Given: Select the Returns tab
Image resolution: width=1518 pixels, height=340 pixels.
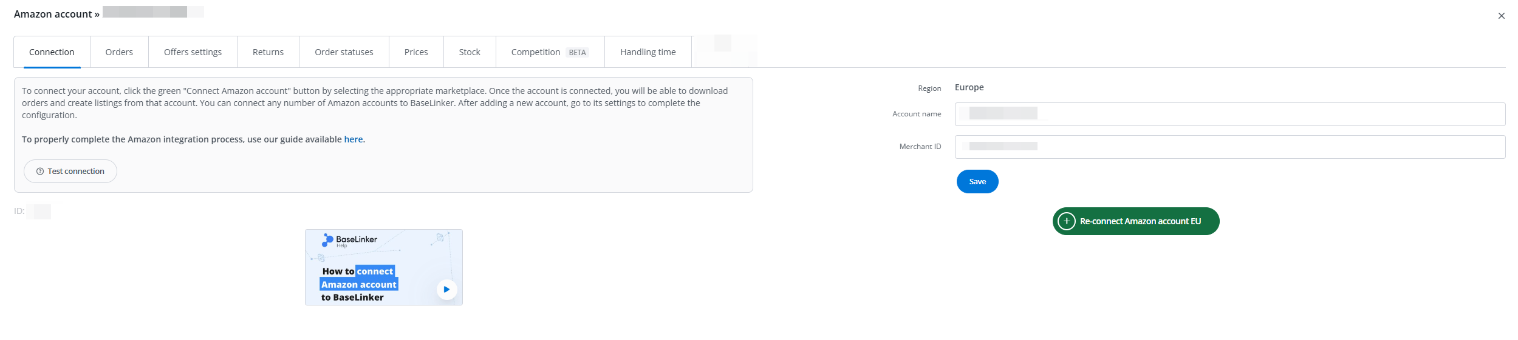Looking at the screenshot, I should pos(268,52).
